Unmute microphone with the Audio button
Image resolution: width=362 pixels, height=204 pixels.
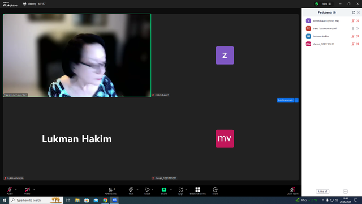tap(10, 191)
